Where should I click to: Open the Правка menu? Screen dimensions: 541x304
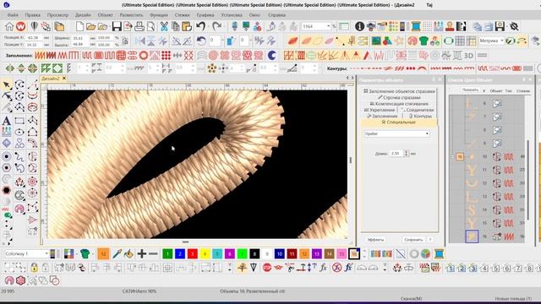[32, 15]
